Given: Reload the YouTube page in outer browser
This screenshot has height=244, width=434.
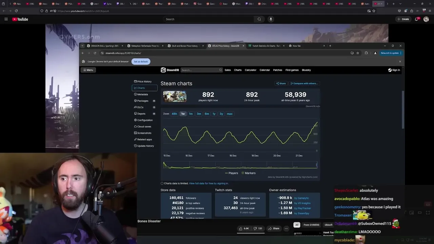Looking at the screenshot, I should pos(16,11).
